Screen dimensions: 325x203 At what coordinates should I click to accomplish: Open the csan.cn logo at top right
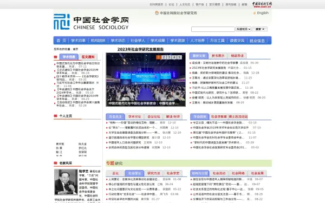tap(262, 4)
